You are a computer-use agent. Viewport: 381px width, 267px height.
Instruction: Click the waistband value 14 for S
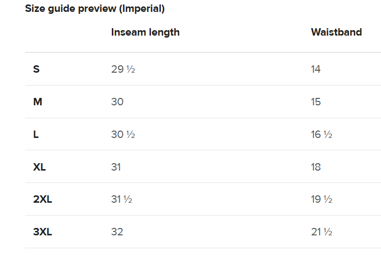[316, 69]
